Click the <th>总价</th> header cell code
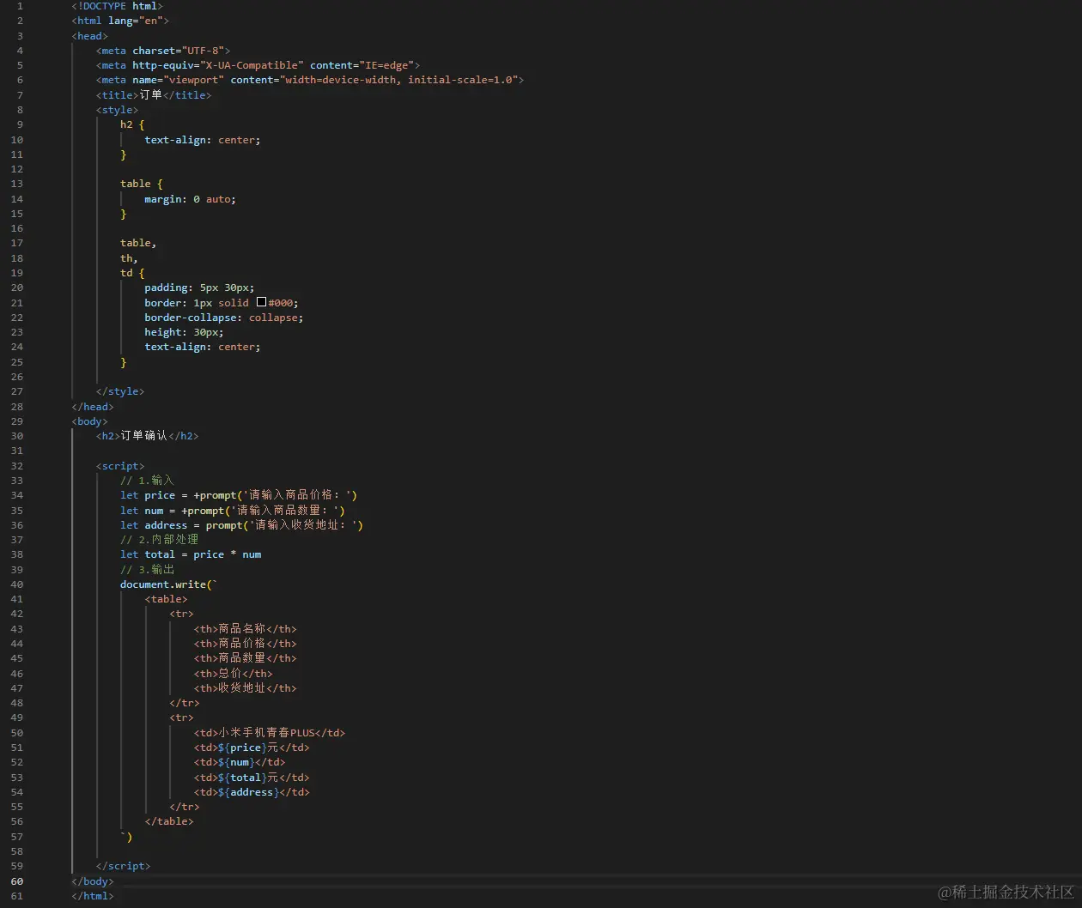Image resolution: width=1082 pixels, height=908 pixels. click(x=233, y=674)
